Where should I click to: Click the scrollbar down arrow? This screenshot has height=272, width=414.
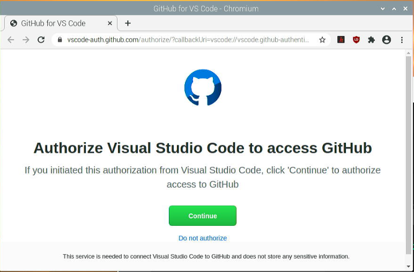(409, 266)
